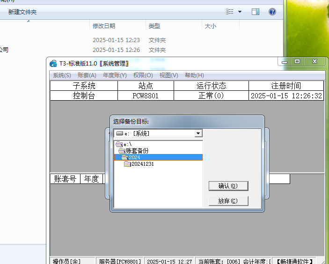
Task: Click 【畅捷通软件】 status bar label
Action: point(294,261)
